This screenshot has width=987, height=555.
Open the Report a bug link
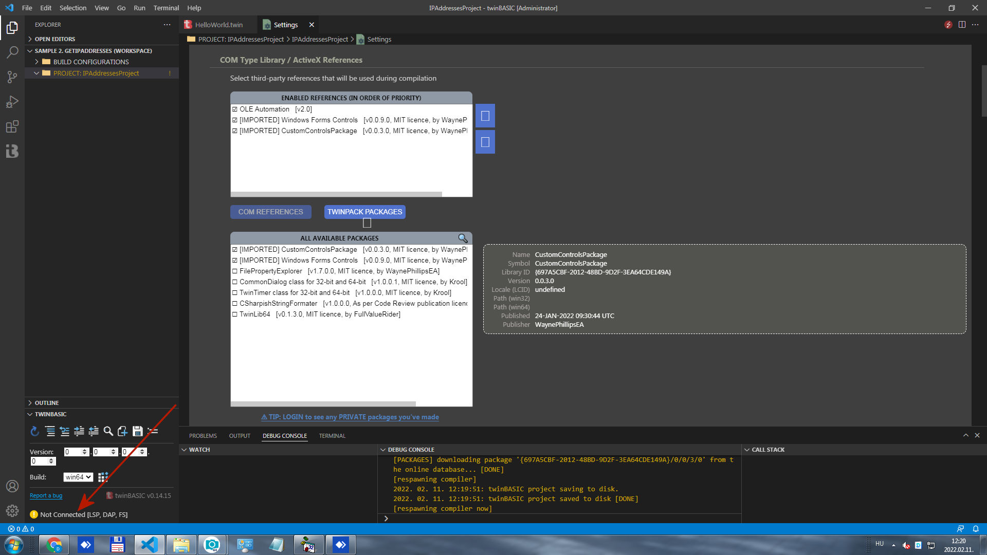[x=46, y=495]
